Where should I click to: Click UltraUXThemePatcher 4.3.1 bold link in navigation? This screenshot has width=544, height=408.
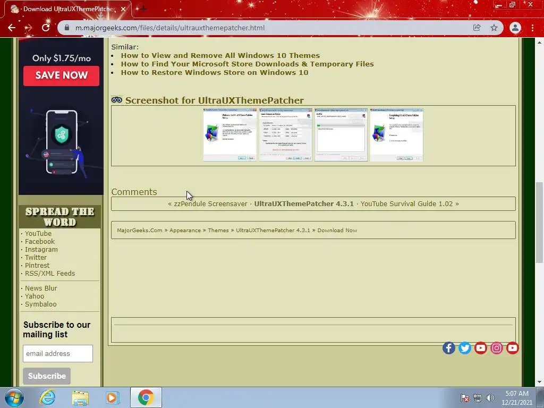pyautogui.click(x=304, y=203)
